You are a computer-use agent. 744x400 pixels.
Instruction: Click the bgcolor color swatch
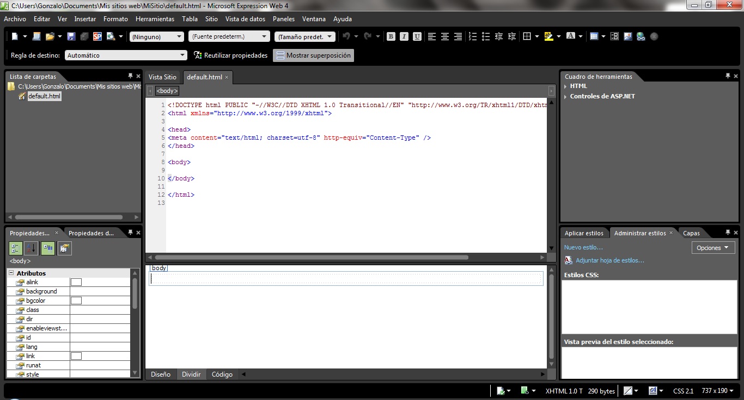point(76,301)
